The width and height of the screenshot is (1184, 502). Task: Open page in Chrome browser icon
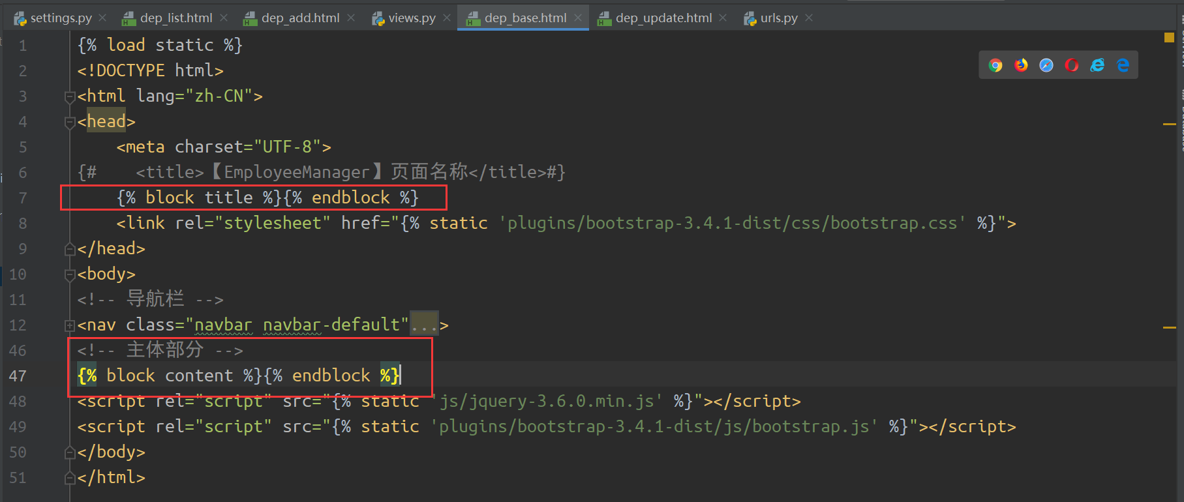995,65
